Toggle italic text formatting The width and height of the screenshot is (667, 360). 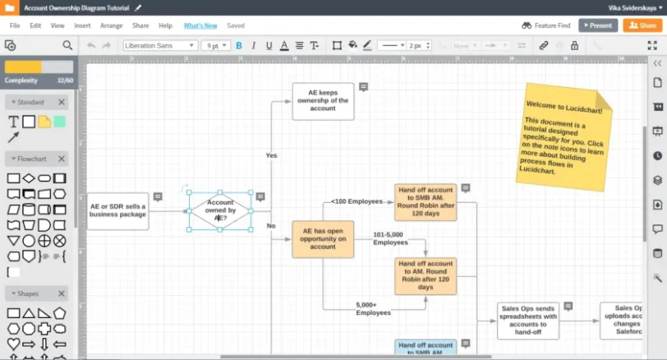coord(254,46)
